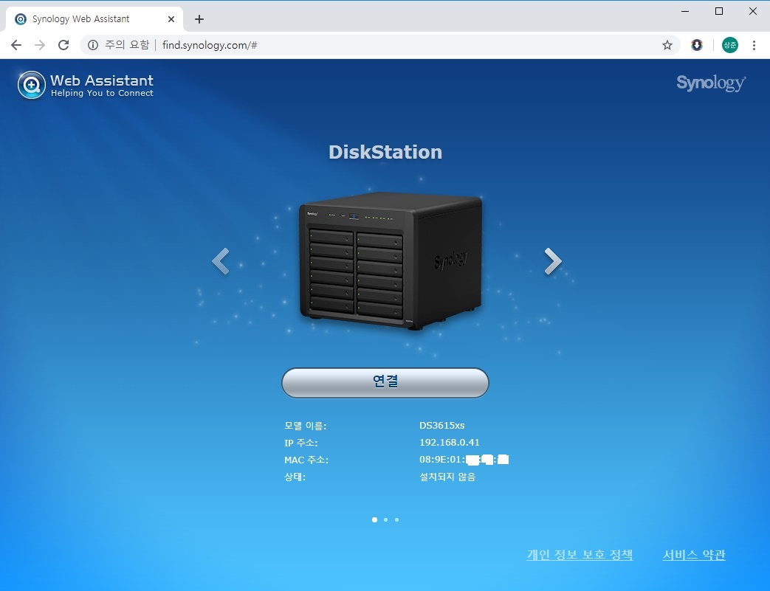Viewport: 770px width, 591px height.
Task: Select the third pagination dot
Action: (x=396, y=519)
